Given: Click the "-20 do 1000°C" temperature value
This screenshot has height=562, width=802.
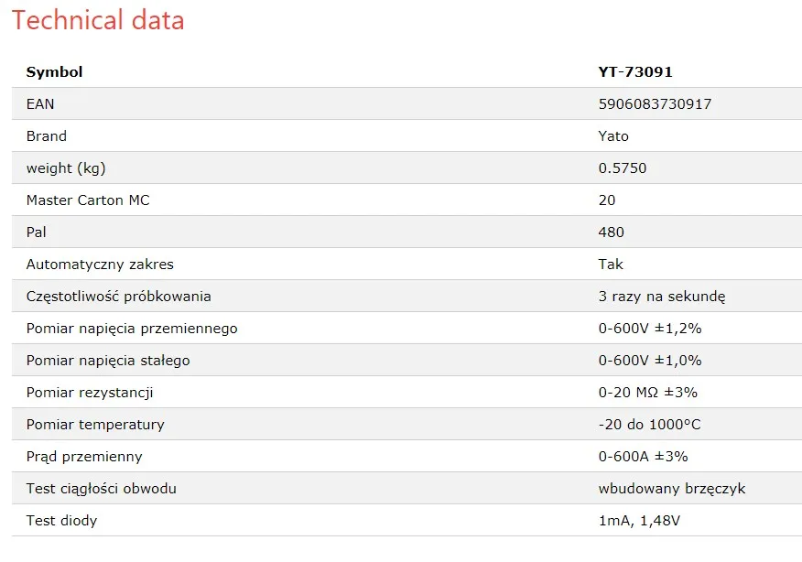Looking at the screenshot, I should click(650, 425).
